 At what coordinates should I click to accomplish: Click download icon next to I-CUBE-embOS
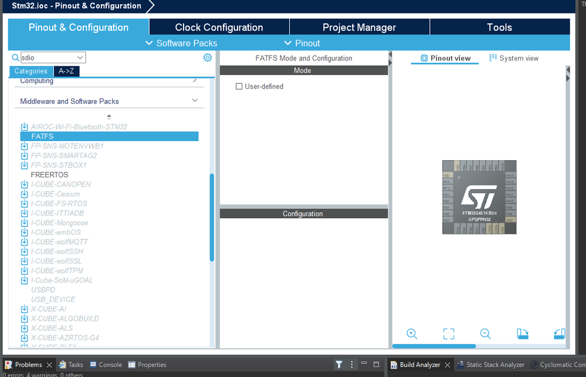24,232
